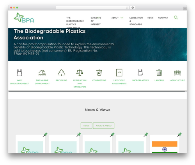This screenshot has width=195, height=165.
Task: Open the India flag news thumbnail
Action: point(165,147)
